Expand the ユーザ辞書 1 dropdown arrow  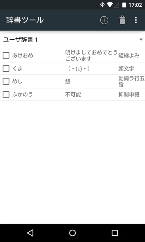coord(141,40)
